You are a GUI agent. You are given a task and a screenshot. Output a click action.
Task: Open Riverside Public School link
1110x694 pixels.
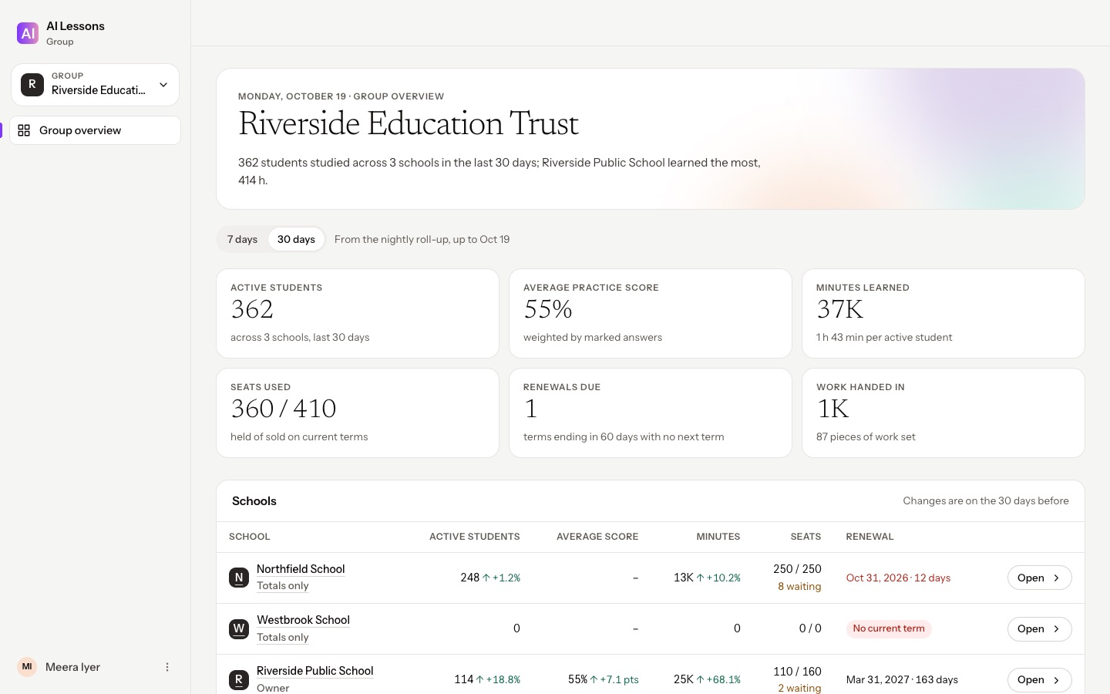pos(314,671)
